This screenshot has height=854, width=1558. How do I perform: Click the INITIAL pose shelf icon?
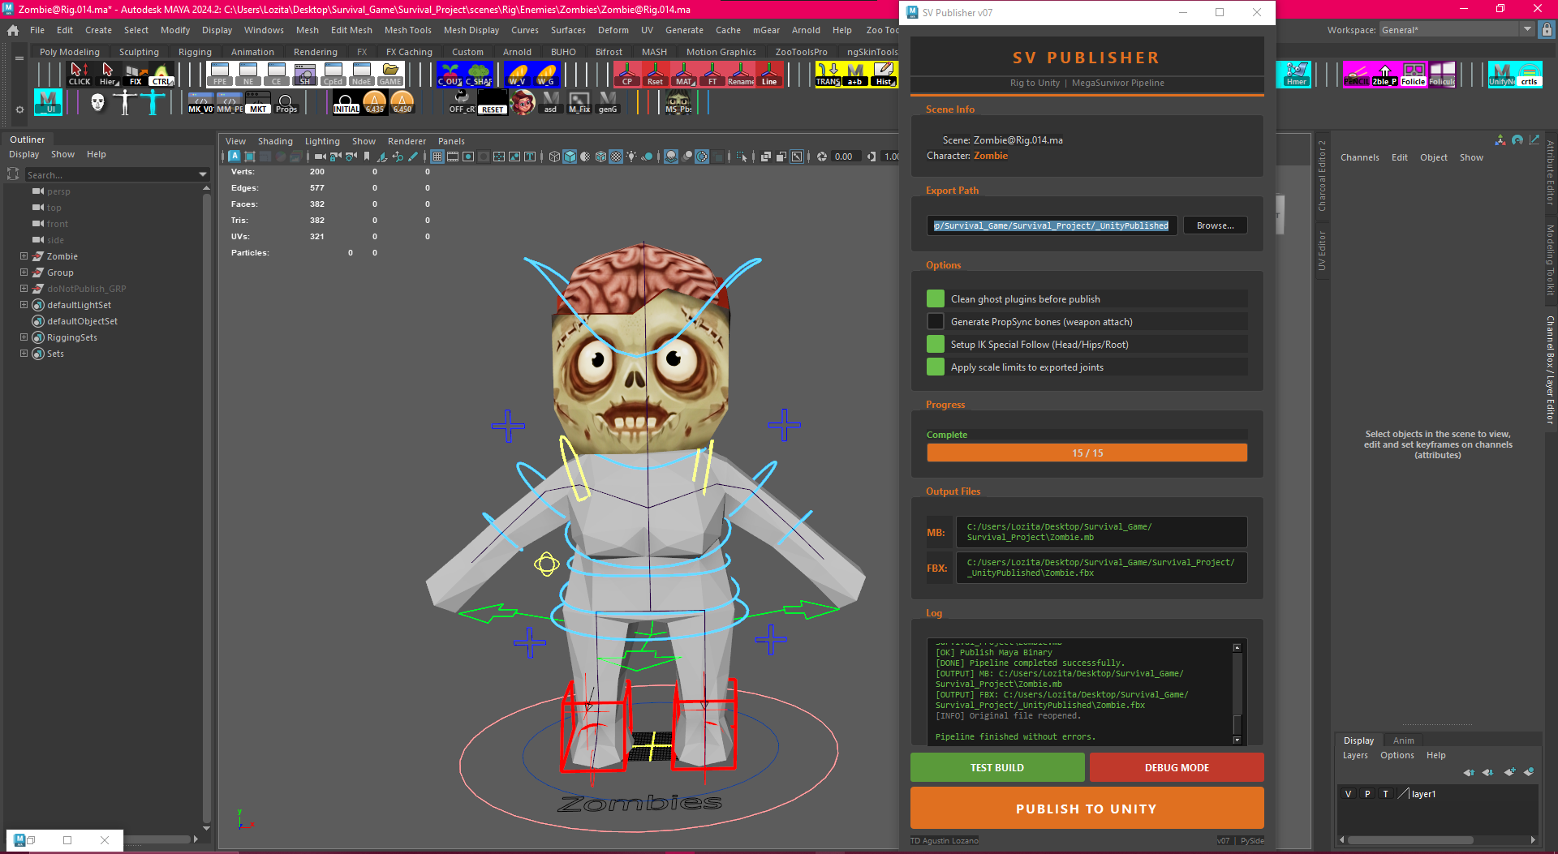[346, 103]
